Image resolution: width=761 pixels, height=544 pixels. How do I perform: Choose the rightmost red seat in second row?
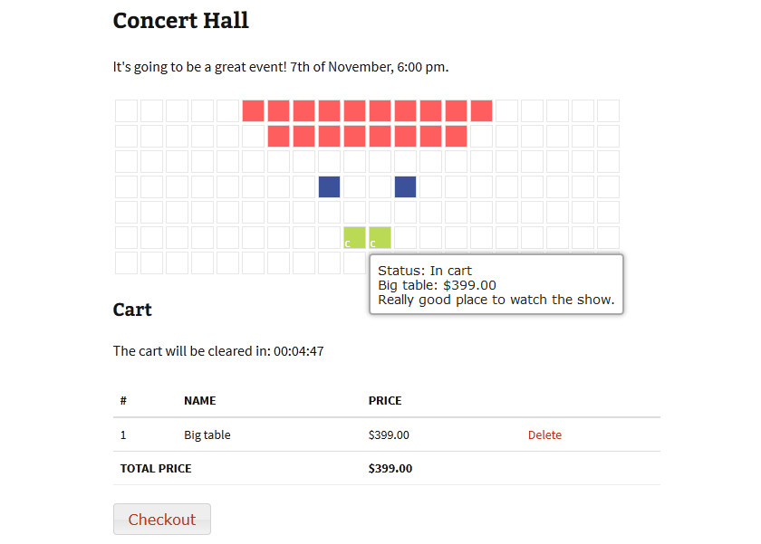457,137
